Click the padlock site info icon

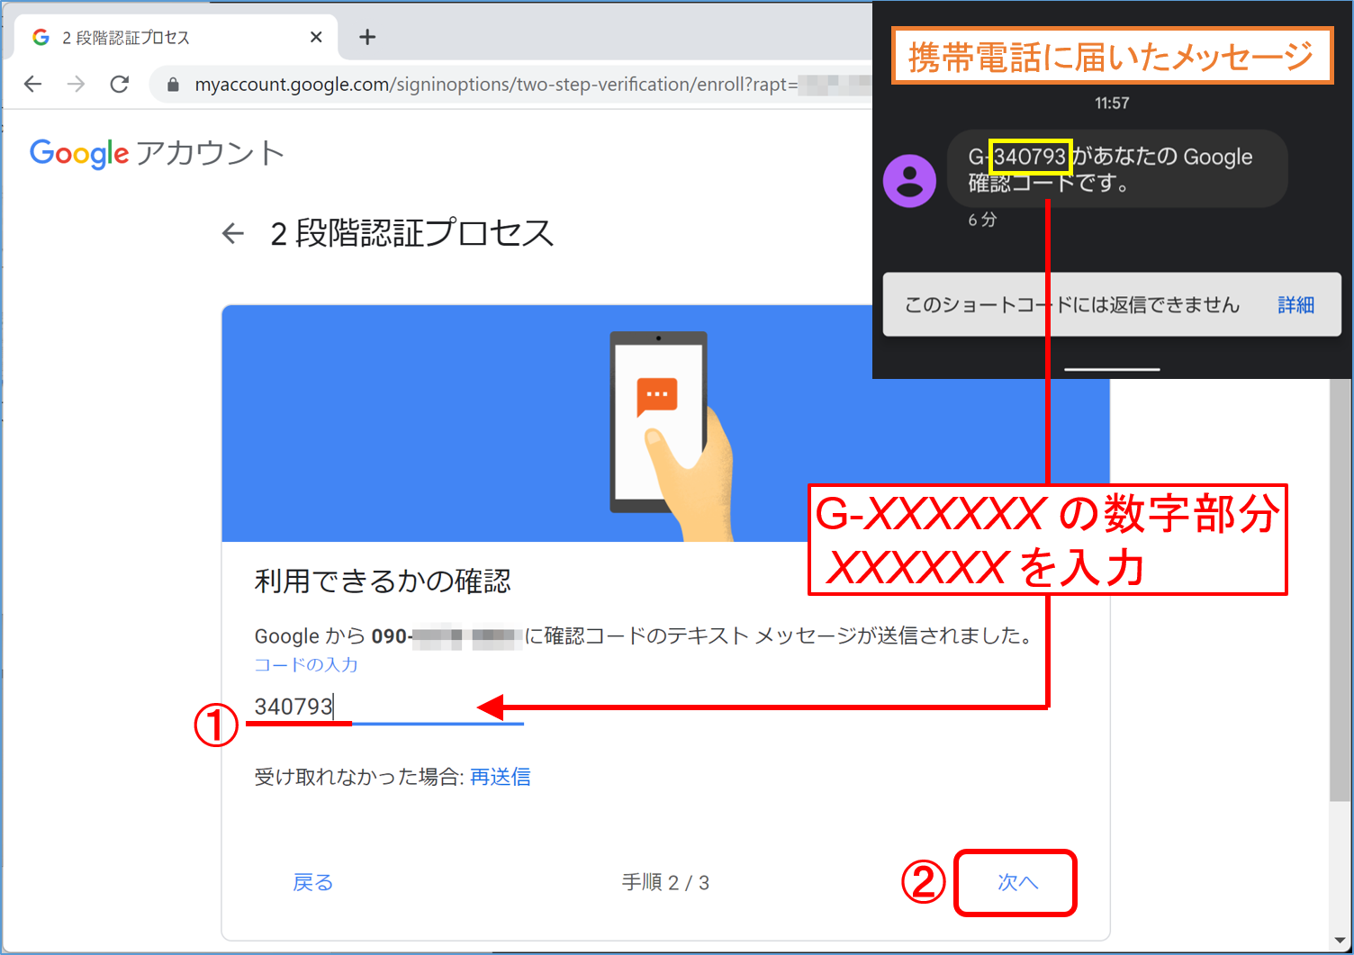click(x=173, y=85)
